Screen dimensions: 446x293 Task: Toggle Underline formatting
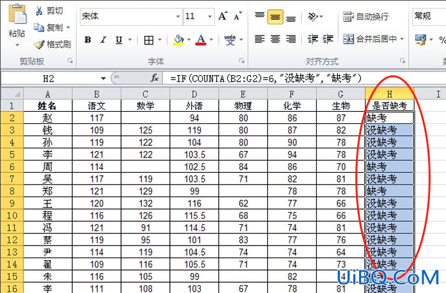[119, 40]
